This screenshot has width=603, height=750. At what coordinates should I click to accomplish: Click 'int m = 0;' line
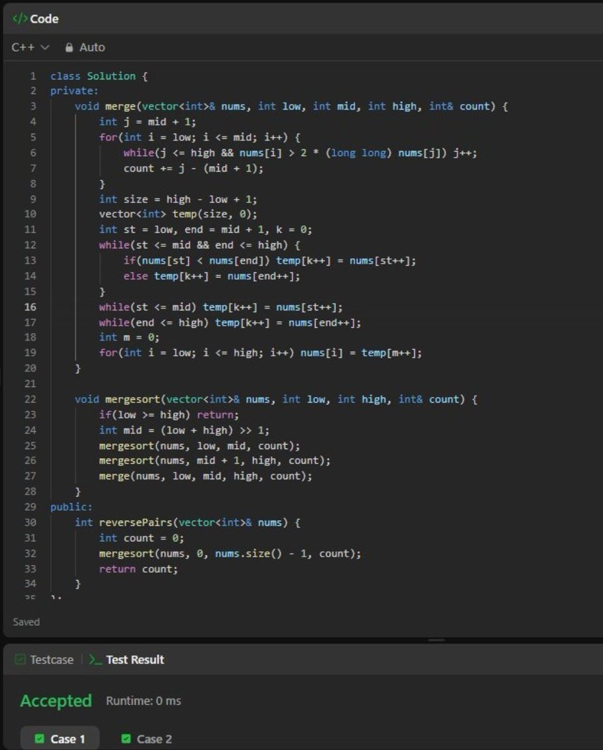pos(129,337)
